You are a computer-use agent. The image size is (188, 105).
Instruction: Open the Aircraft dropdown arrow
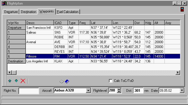point(88,91)
